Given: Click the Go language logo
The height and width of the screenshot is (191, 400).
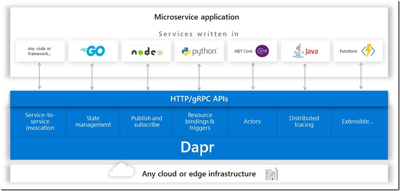Looking at the screenshot, I should point(92,52).
